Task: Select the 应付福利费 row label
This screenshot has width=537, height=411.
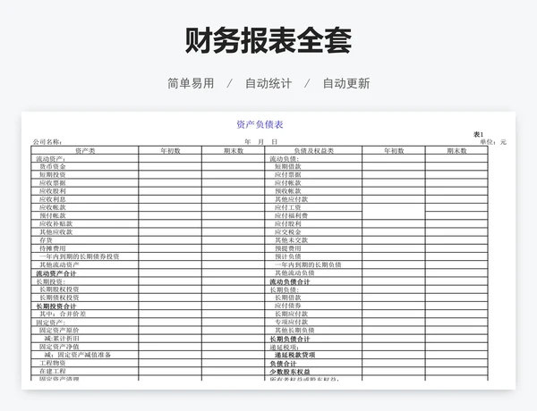Action: [291, 215]
